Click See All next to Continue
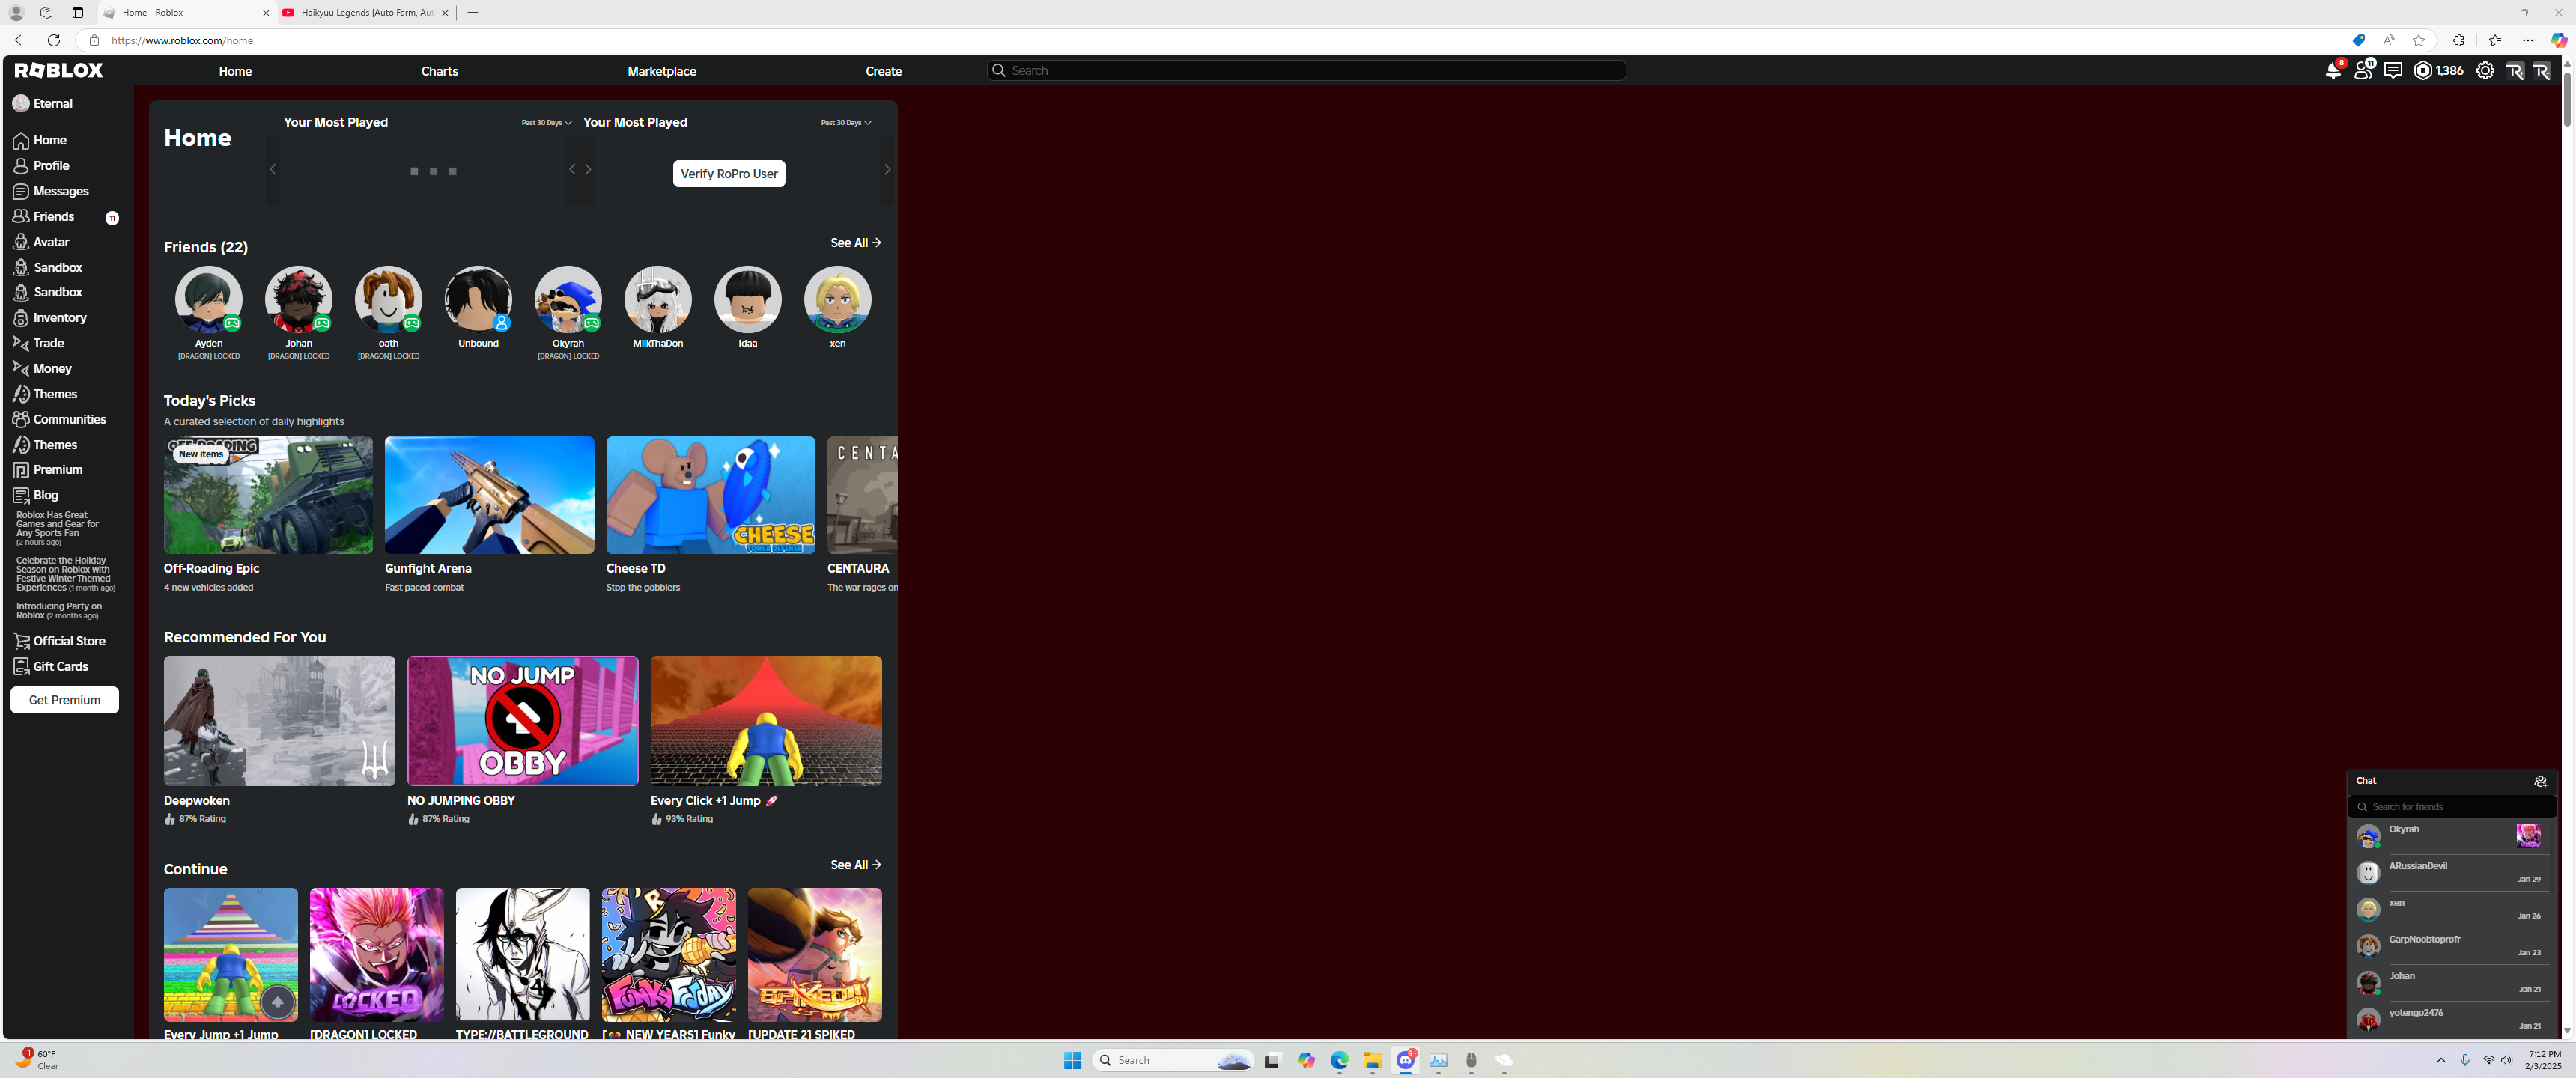The image size is (2576, 1078). [x=856, y=865]
